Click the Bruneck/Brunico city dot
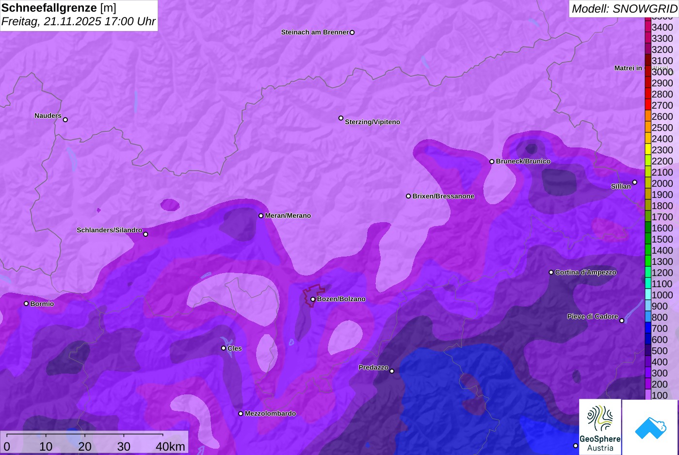679x455 pixels. (492, 162)
